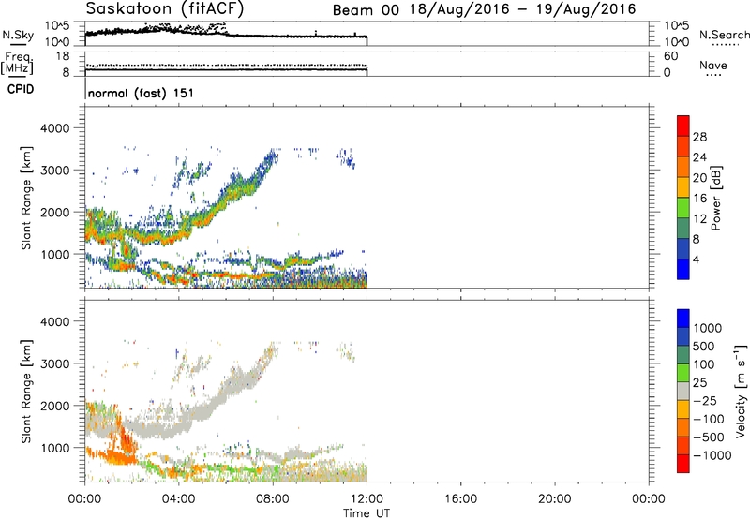
Task: Click the 'Time UT' axis label
Action: point(367,513)
